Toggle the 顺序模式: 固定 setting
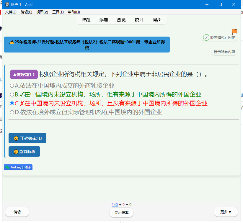 pos(219,38)
